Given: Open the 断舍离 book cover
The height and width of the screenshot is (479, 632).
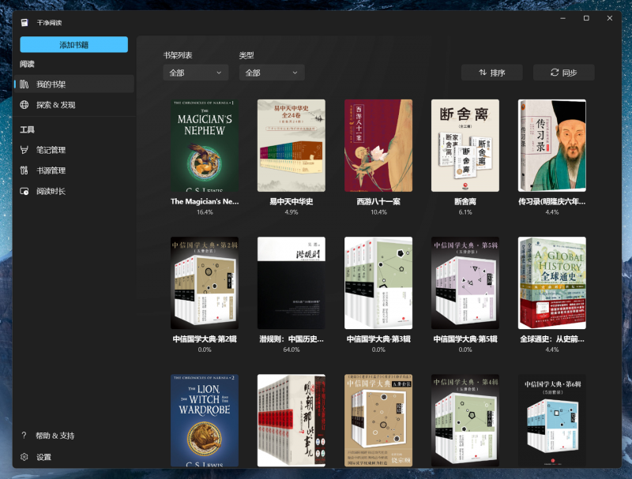Looking at the screenshot, I should tap(465, 145).
